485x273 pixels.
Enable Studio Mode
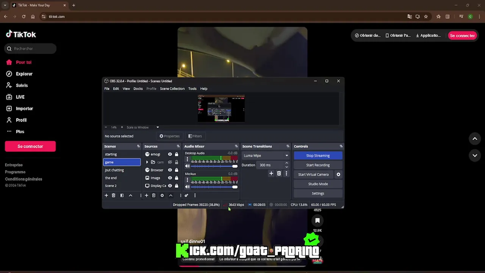click(318, 184)
